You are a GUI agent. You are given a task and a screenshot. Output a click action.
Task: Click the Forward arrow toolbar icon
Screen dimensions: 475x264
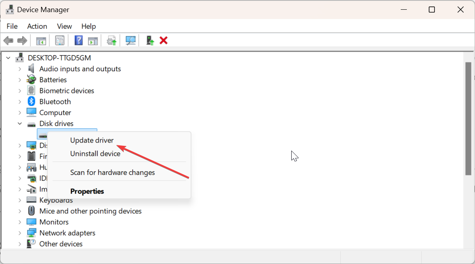(x=22, y=40)
